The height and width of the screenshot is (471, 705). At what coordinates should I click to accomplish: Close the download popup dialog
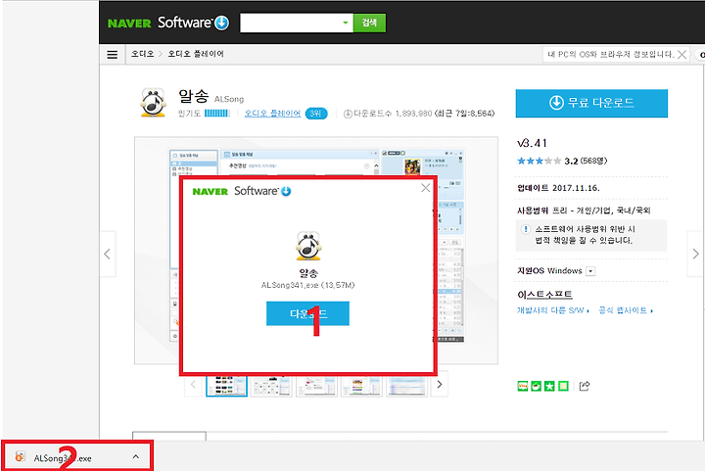click(425, 188)
